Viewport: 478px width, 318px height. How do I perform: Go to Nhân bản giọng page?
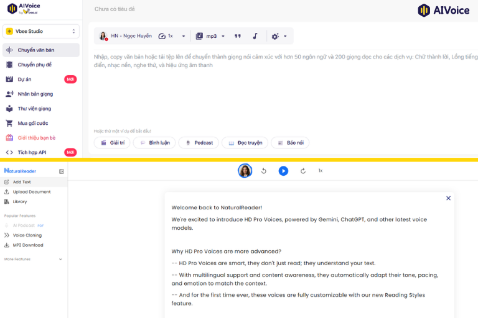[x=41, y=94]
